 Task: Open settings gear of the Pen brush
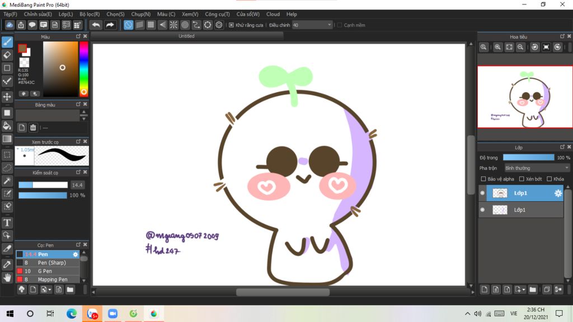76,254
